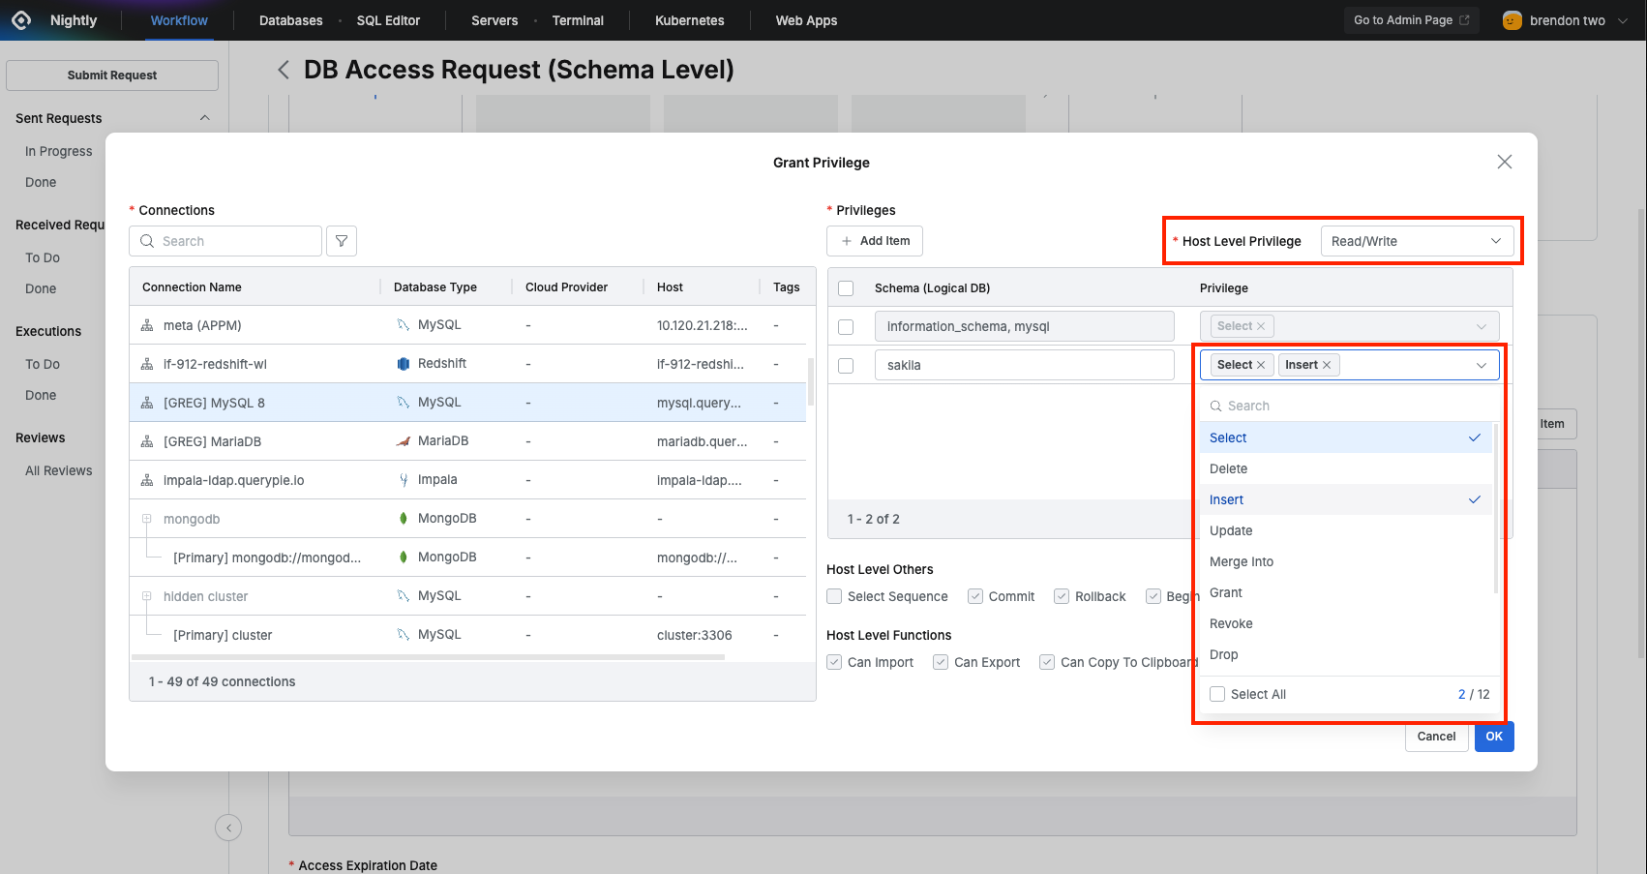Screen dimensions: 1647x874
Task: Switch to the Kubernetes tab
Action: pos(689,20)
